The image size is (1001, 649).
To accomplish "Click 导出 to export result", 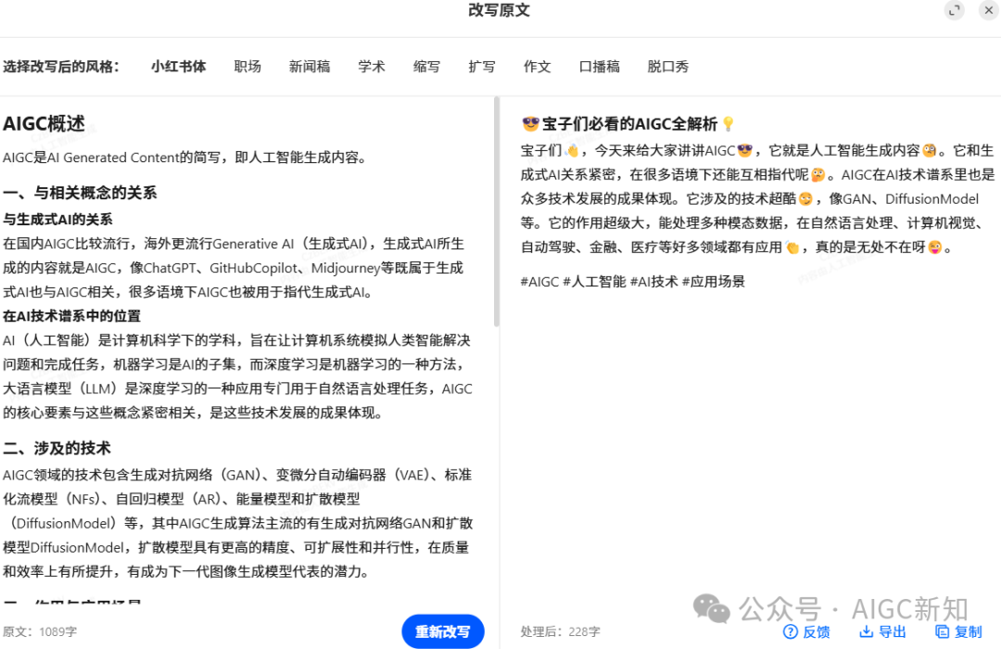I will point(883,631).
